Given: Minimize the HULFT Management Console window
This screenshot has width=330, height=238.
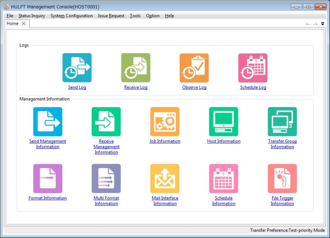Looking at the screenshot, I should coord(296,7).
